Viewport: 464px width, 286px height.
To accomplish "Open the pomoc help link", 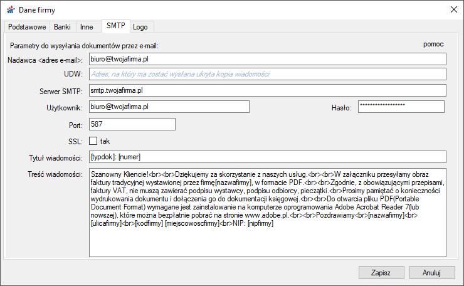I will pyautogui.click(x=433, y=45).
